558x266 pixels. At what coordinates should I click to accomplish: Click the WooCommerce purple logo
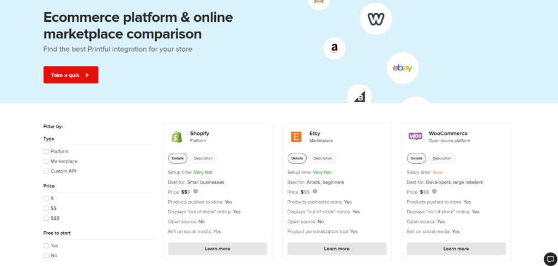point(415,137)
